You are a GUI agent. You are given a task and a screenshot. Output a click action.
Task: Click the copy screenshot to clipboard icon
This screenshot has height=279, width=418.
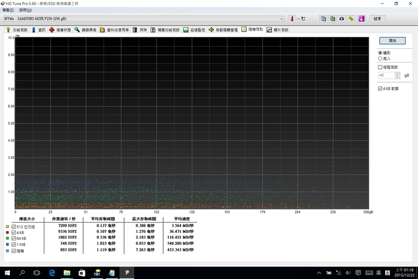[332, 18]
